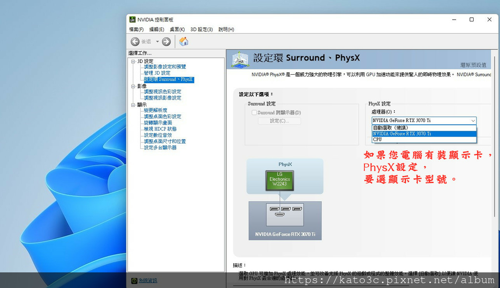500x288 pixels.
Task: Open 調整桌面色彩設定 in the task tree
Action: pyautogui.click(x=163, y=117)
